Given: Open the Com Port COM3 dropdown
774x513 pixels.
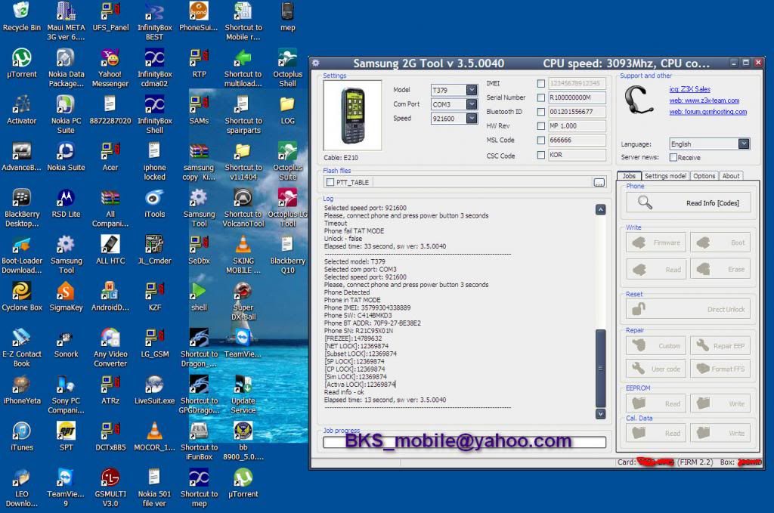Looking at the screenshot, I should [x=472, y=104].
